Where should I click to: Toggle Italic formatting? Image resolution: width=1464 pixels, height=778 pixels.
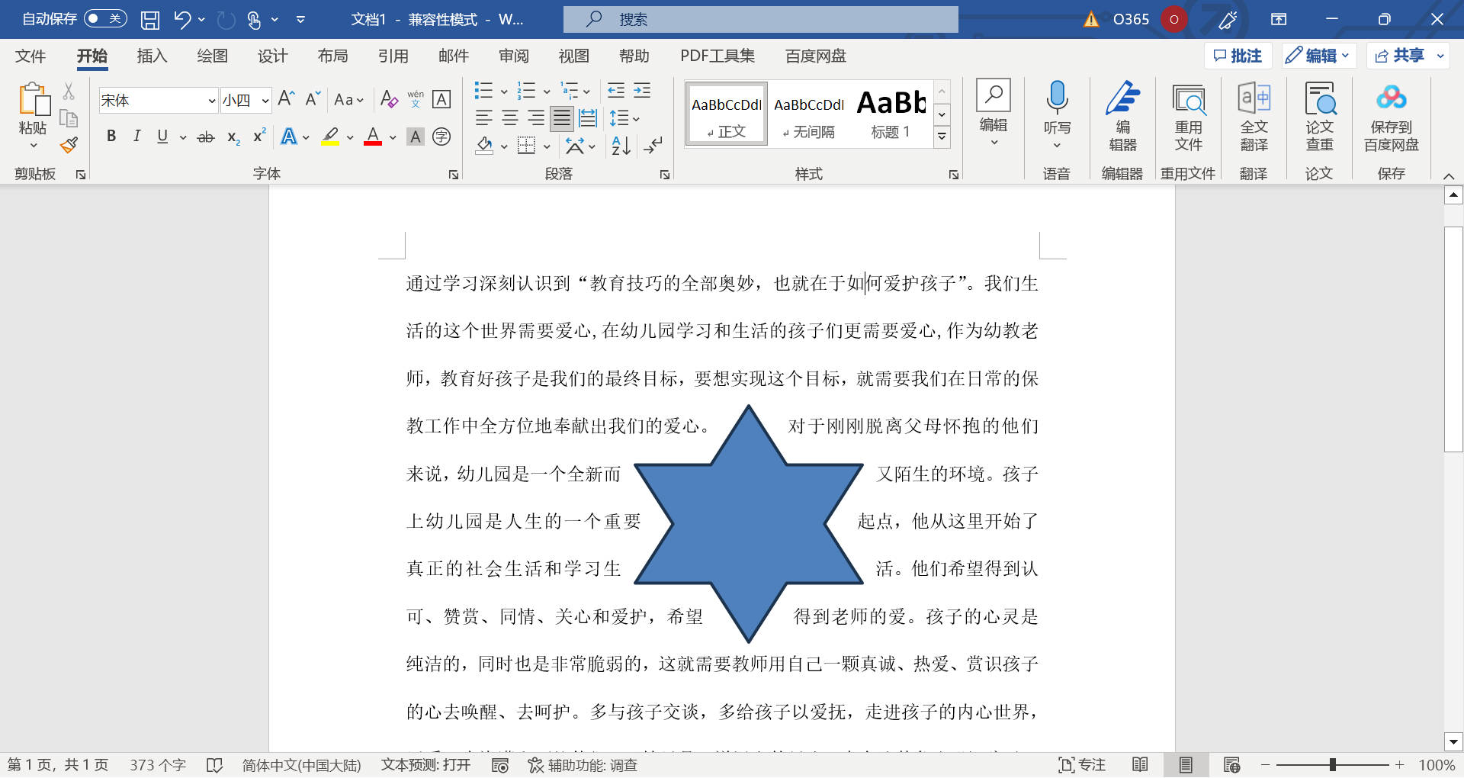tap(137, 137)
